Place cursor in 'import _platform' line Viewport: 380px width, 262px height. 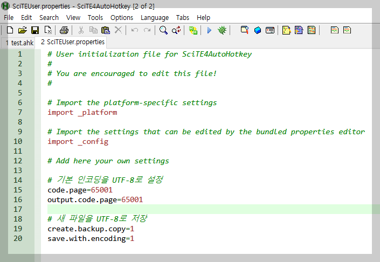tap(82, 113)
